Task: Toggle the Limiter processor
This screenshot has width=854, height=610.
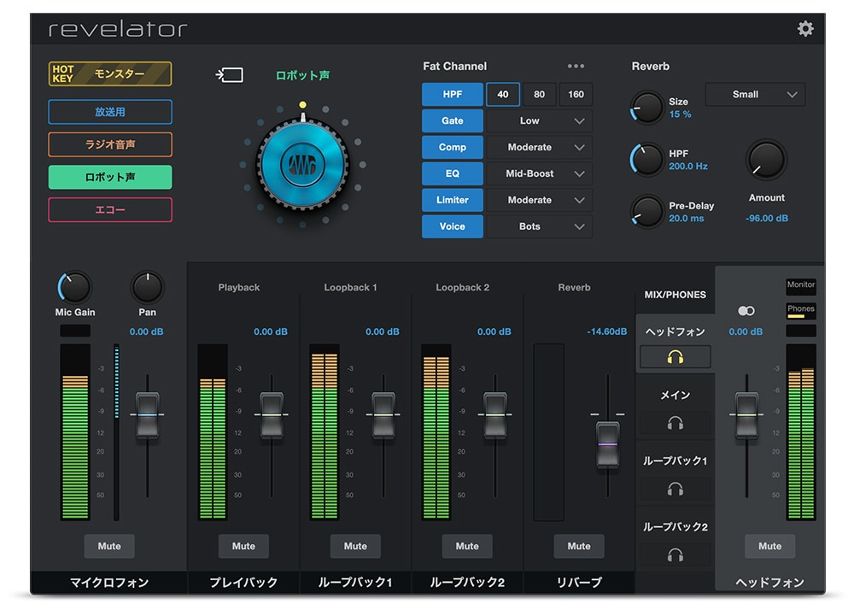Action: click(x=452, y=200)
